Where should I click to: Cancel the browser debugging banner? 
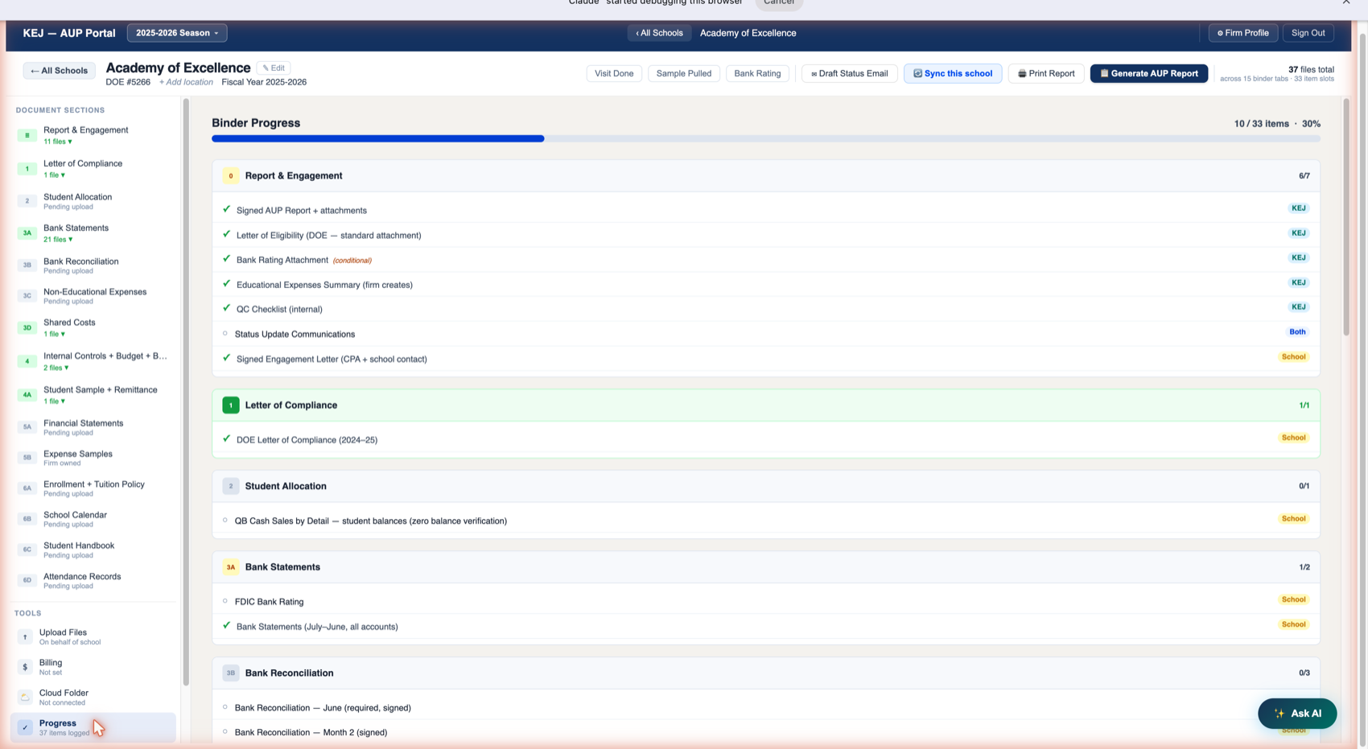click(778, 3)
